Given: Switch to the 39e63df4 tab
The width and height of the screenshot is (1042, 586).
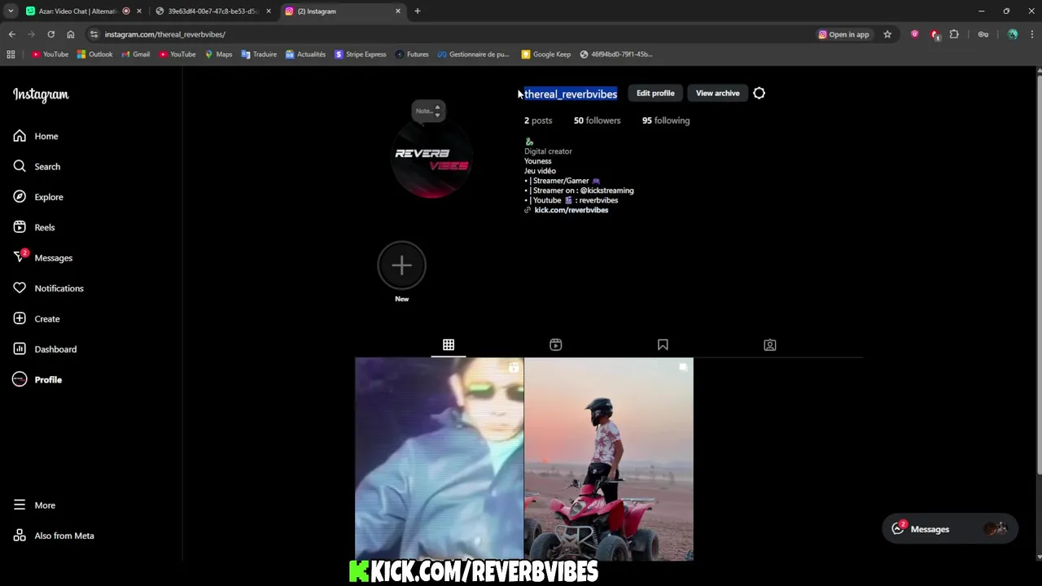Looking at the screenshot, I should (x=213, y=11).
